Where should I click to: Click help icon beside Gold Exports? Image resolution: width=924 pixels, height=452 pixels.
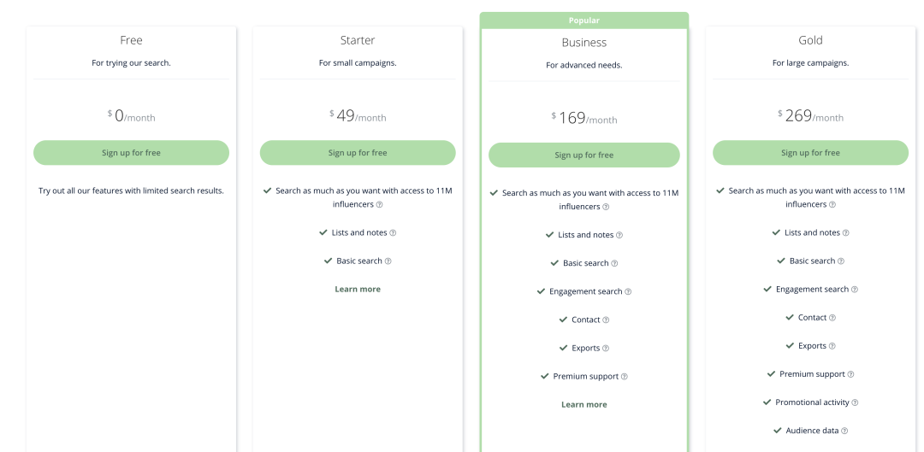point(832,346)
